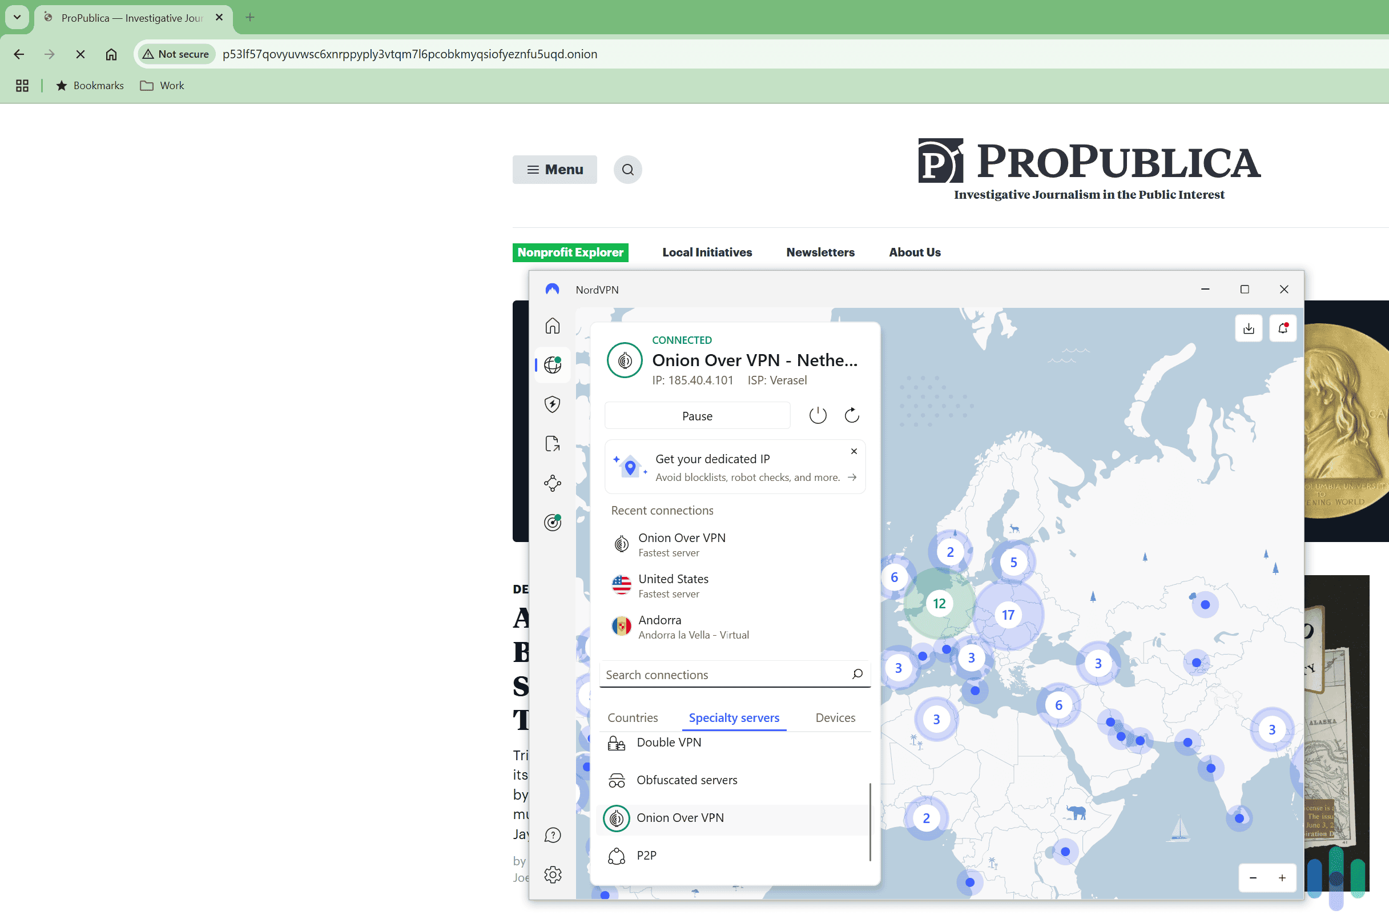Zoom in on the VPN map
1389x919 pixels.
(x=1282, y=877)
